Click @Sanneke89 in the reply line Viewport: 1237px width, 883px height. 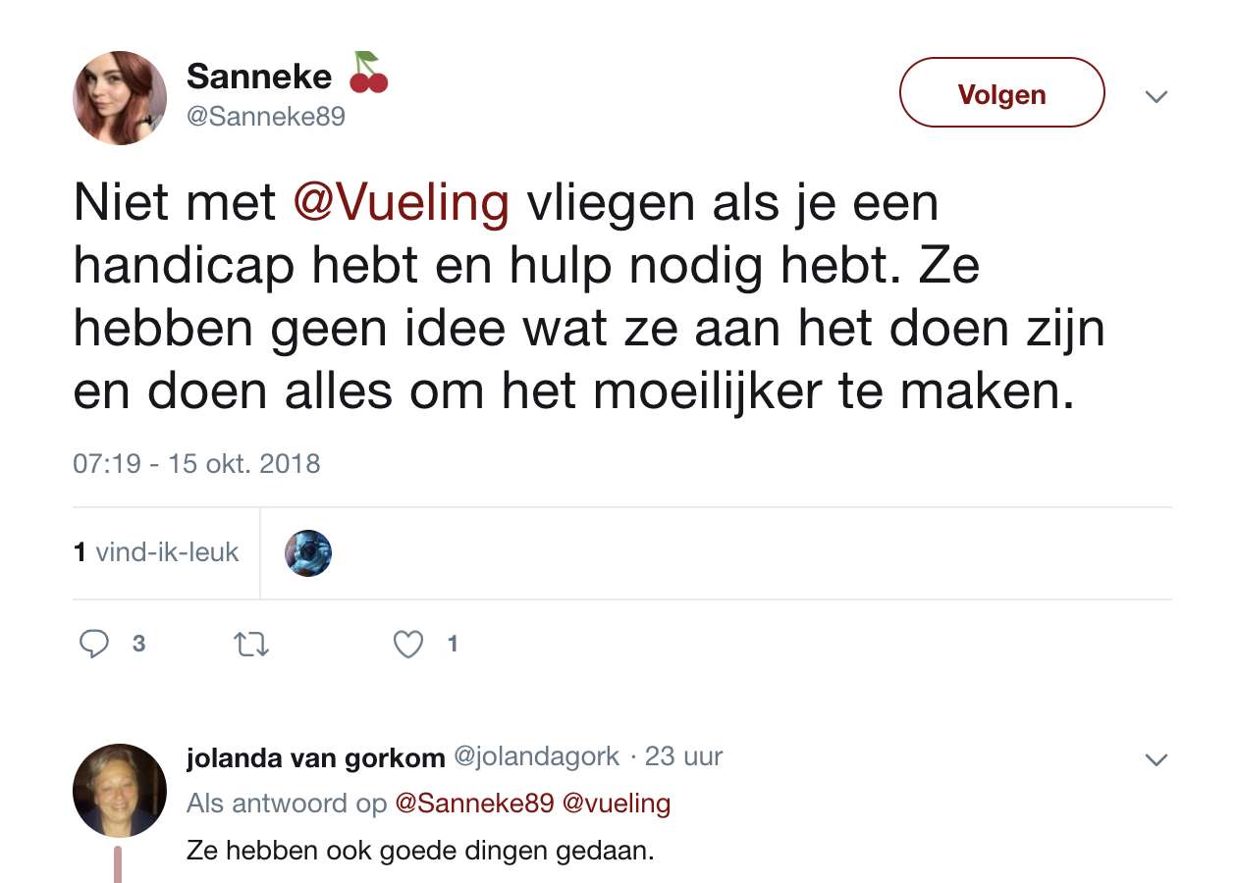pos(474,804)
